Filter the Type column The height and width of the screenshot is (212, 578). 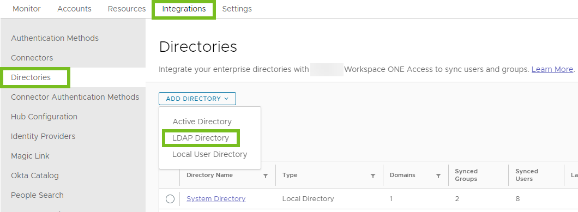[373, 176]
